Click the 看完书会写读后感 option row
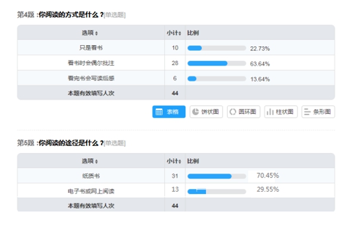Image resolution: width=357 pixels, height=235 pixels. pos(176,78)
